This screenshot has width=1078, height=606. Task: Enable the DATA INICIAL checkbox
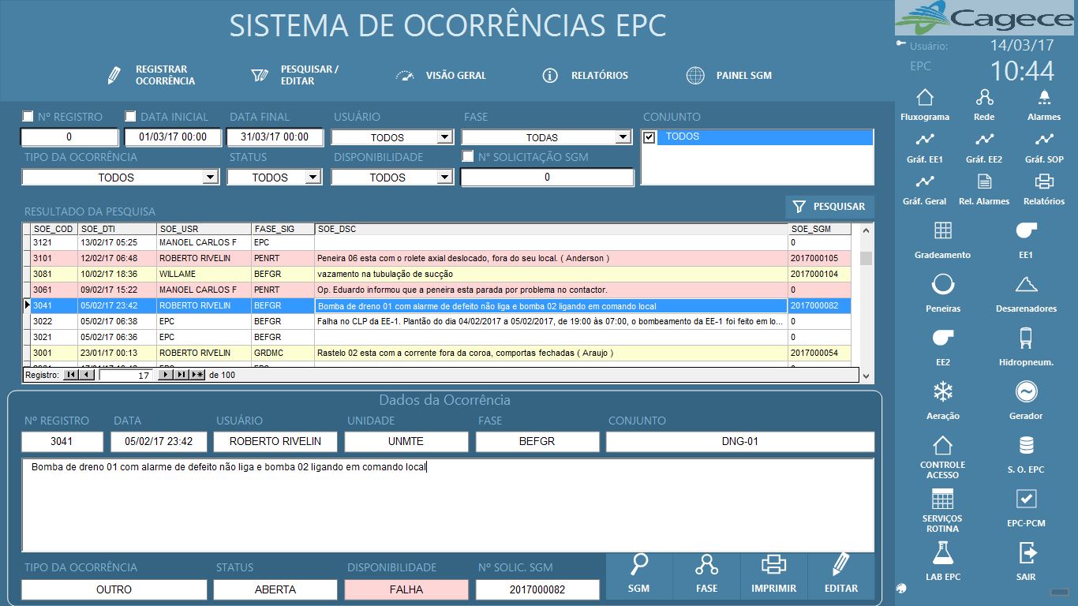pos(131,117)
